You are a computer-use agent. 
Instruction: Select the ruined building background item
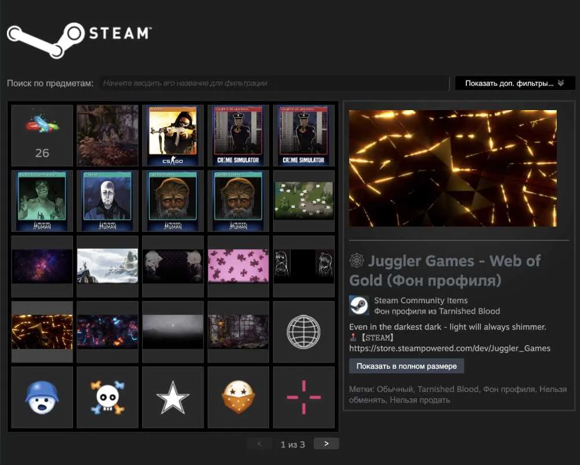pyautogui.click(x=238, y=332)
